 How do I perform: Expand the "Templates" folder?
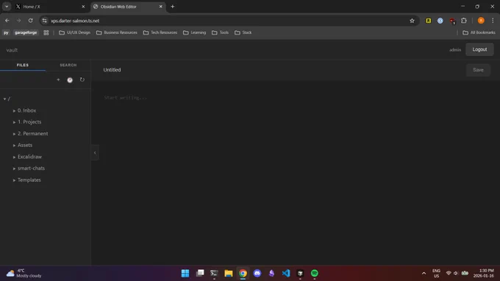29,180
